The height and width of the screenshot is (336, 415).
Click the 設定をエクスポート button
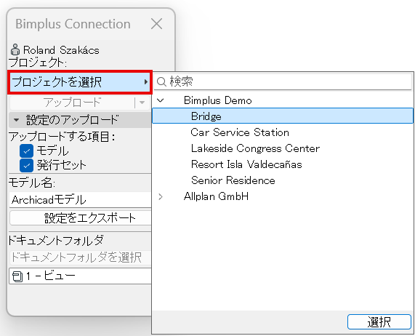coord(81,218)
